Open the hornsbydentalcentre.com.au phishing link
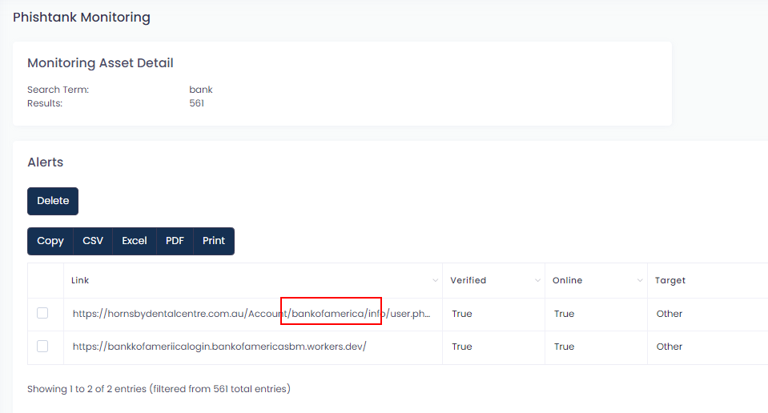The image size is (768, 413). 251,314
